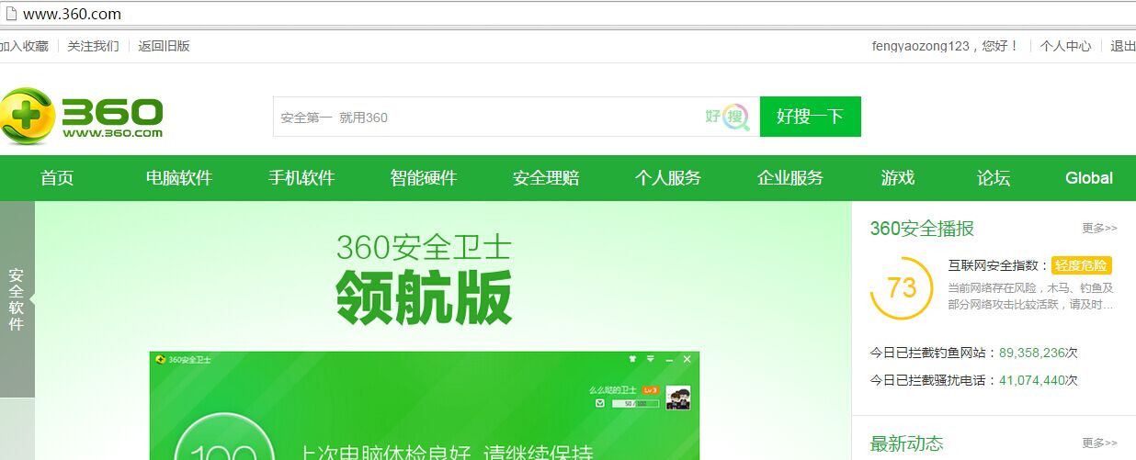Screen dimensions: 1136x460
Task: Click the 当前网络存在风险 description text
Action: pos(1031,296)
